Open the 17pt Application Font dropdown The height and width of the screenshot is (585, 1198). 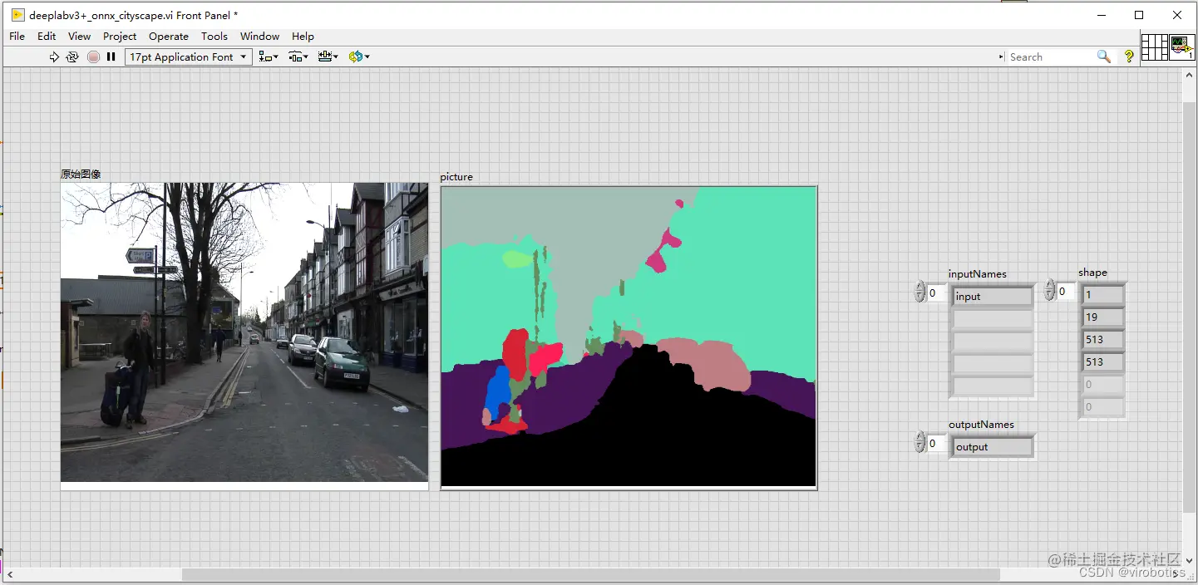(x=189, y=57)
